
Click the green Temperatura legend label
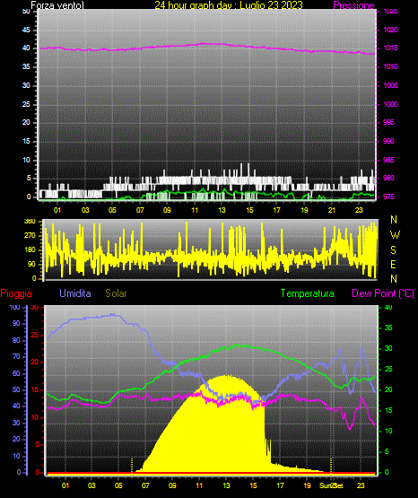[308, 293]
